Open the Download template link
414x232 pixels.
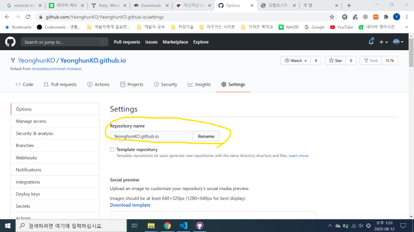click(x=130, y=205)
